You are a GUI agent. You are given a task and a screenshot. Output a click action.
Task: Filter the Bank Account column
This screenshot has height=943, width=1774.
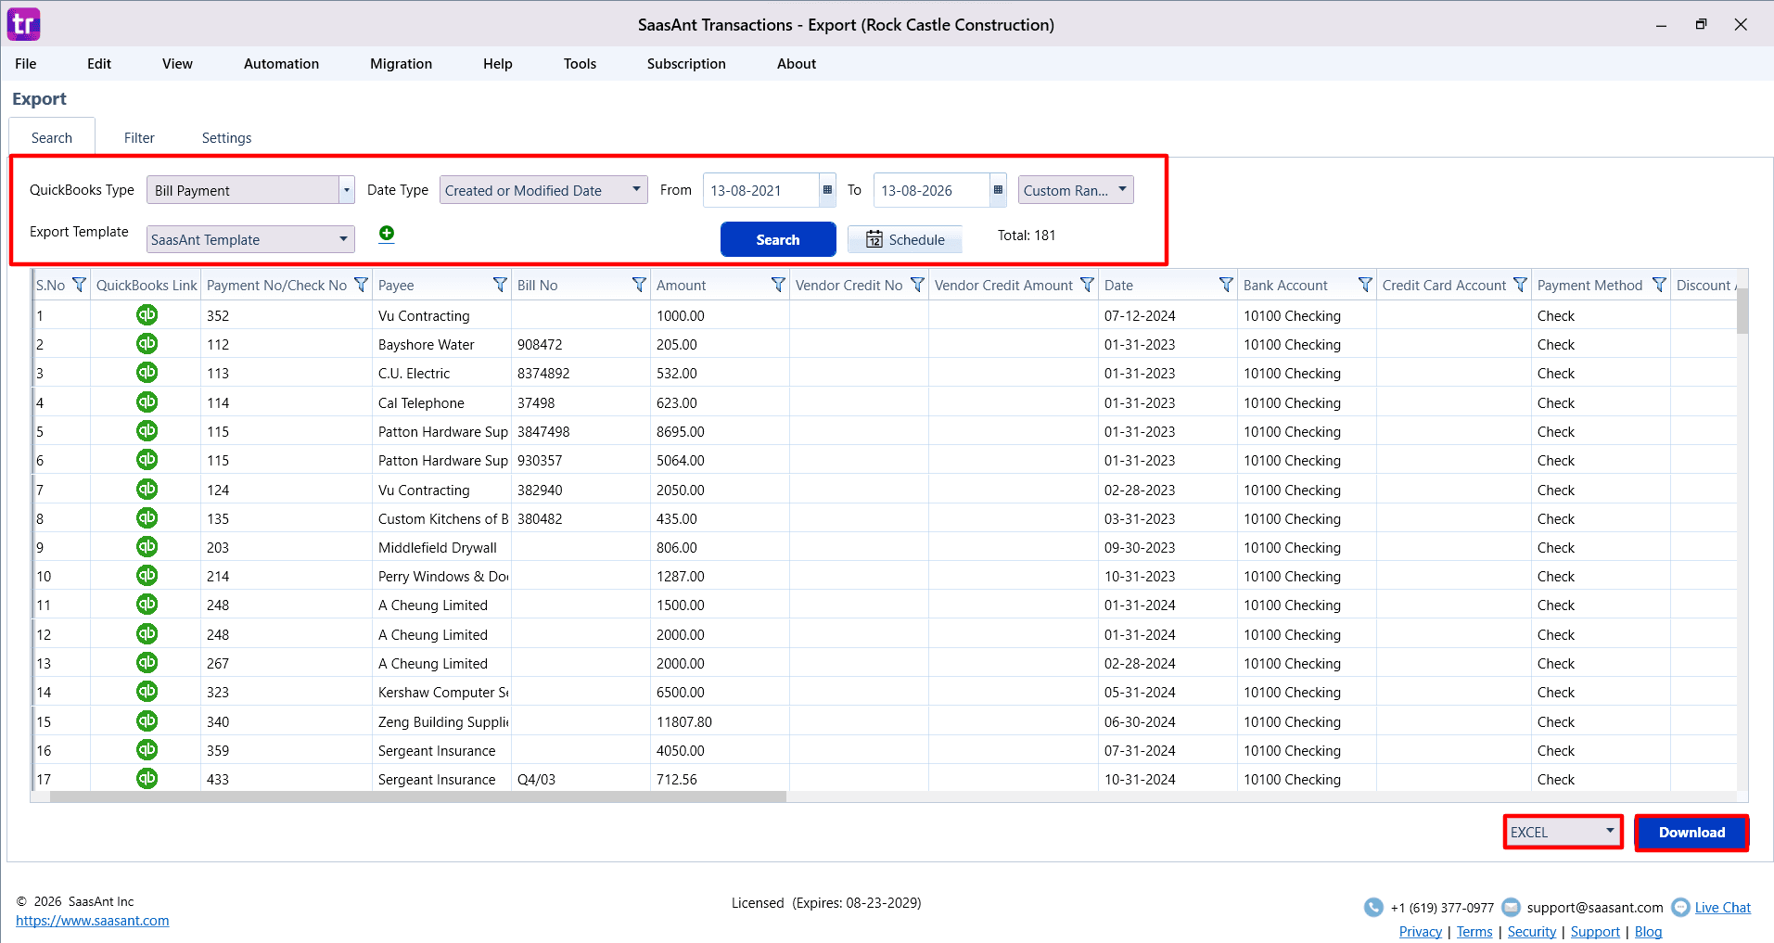point(1365,285)
